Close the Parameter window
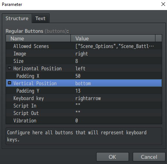 [163, 4]
